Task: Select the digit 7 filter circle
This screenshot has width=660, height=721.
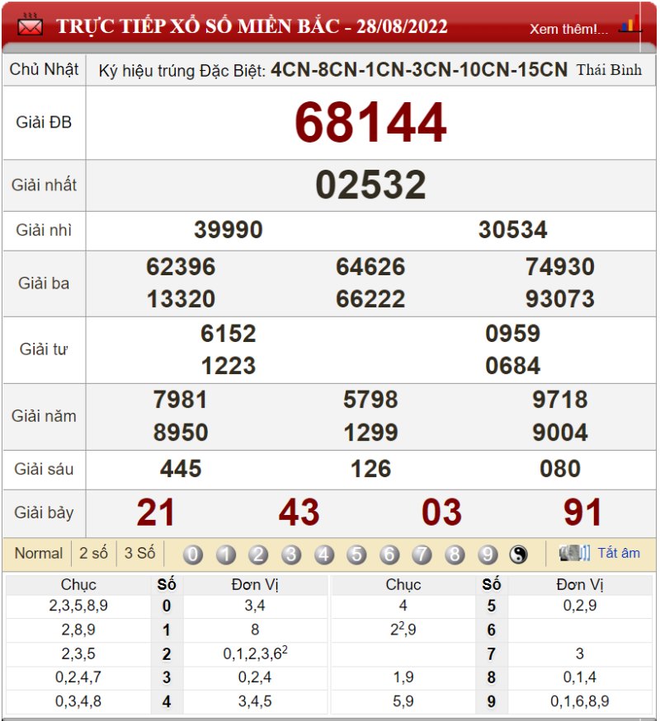Action: click(422, 555)
